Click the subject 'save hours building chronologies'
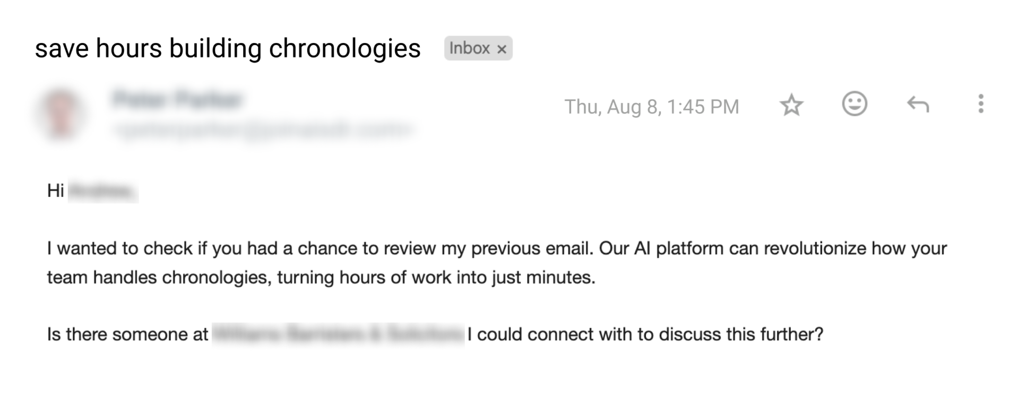1019x397 pixels. pyautogui.click(x=228, y=48)
